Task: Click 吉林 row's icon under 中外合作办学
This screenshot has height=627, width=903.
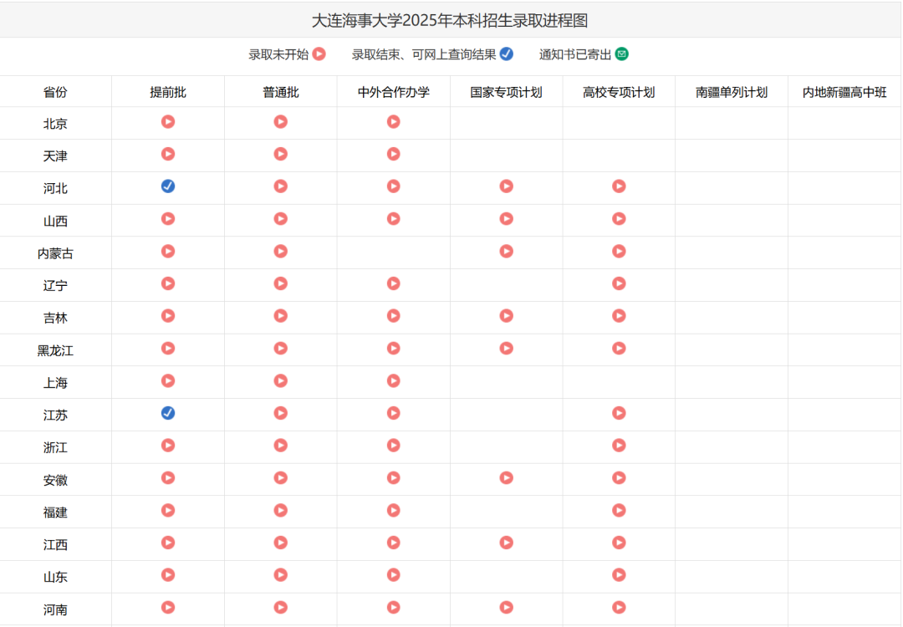Action: pyautogui.click(x=393, y=316)
